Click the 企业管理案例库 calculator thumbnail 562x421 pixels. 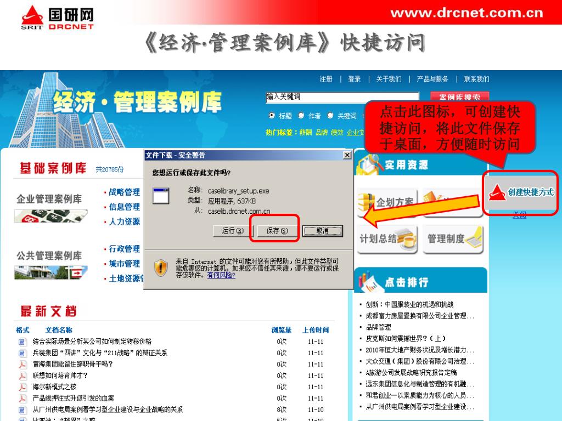50,216
